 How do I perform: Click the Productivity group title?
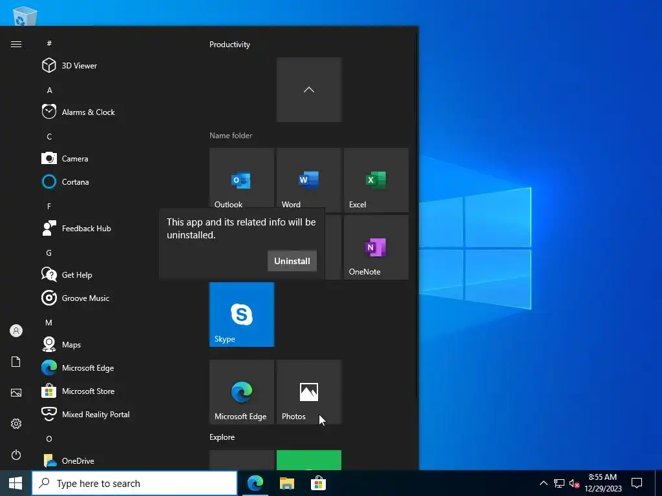[230, 45]
